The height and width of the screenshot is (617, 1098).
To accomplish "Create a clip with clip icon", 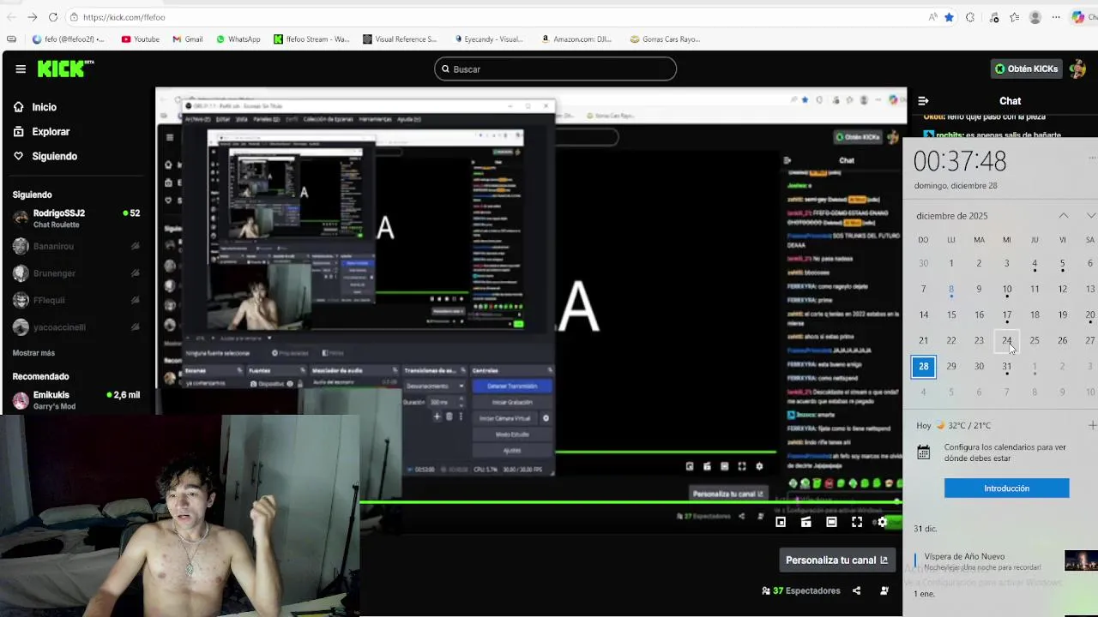I will pos(806,522).
